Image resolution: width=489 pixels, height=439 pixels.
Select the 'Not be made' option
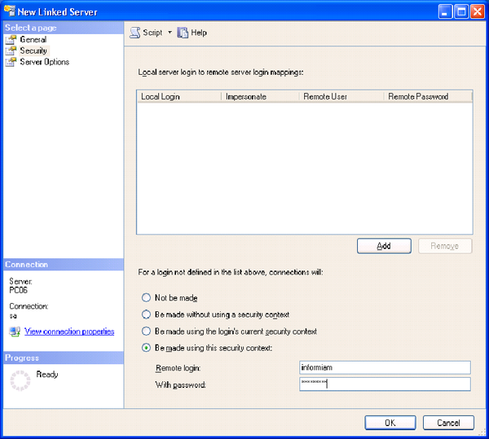pos(147,298)
